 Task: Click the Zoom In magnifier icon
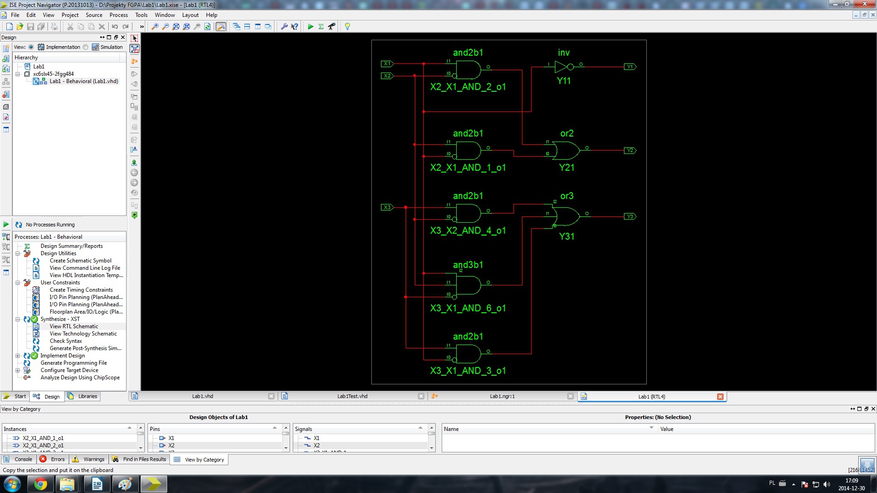[155, 26]
